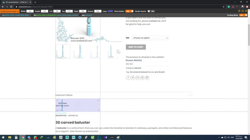Click the browser address bar URL
The height and width of the screenshot is (140, 250).
(x=36, y=7)
